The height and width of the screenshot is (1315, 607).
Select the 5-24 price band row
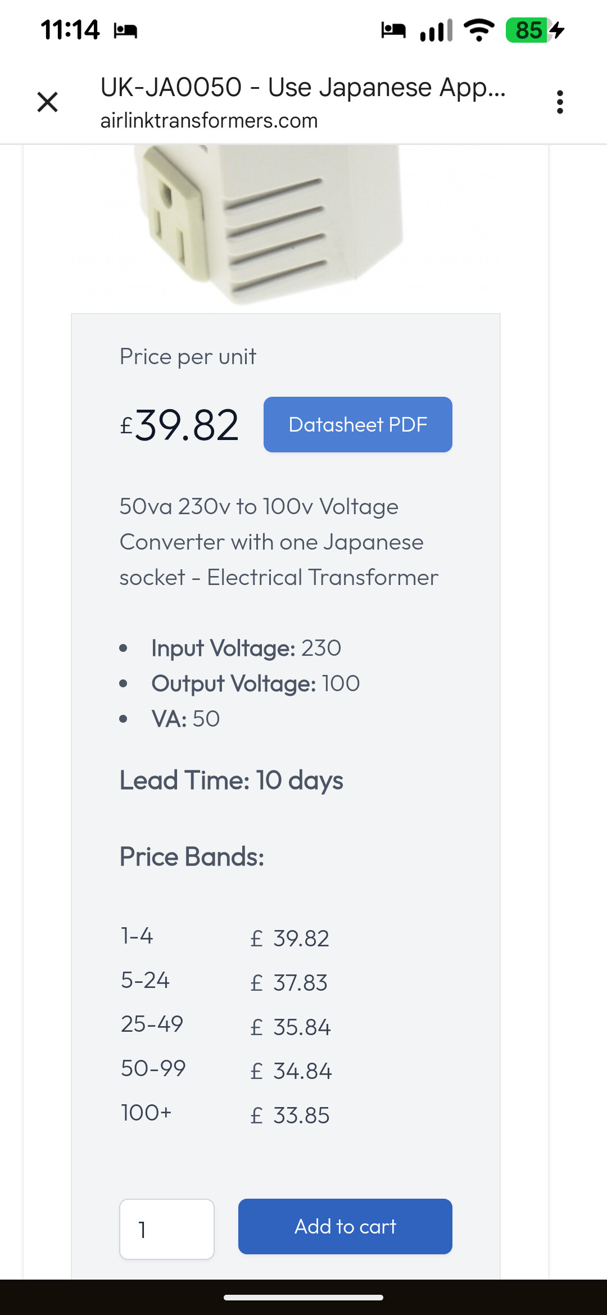[225, 982]
